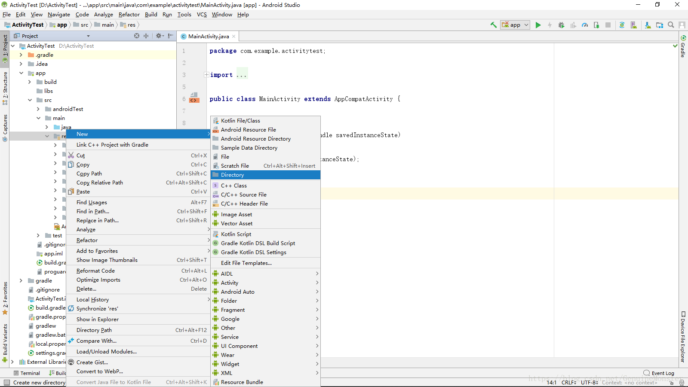The height and width of the screenshot is (387, 688).
Task: Open the Event Log tool window
Action: coord(659,373)
